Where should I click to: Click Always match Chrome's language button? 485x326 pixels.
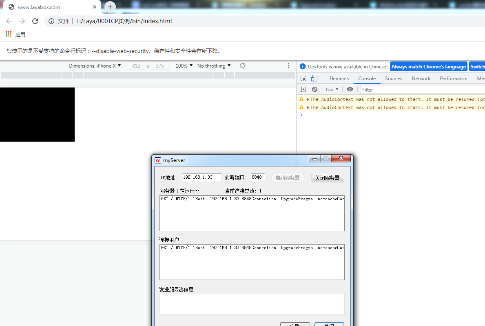coord(428,67)
